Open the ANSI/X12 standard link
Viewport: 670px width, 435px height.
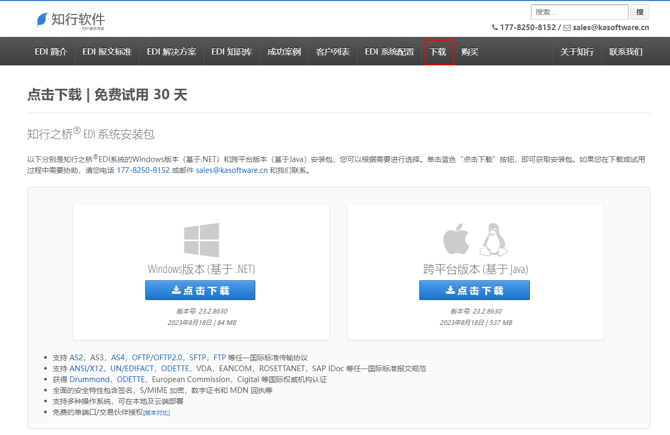tap(87, 369)
